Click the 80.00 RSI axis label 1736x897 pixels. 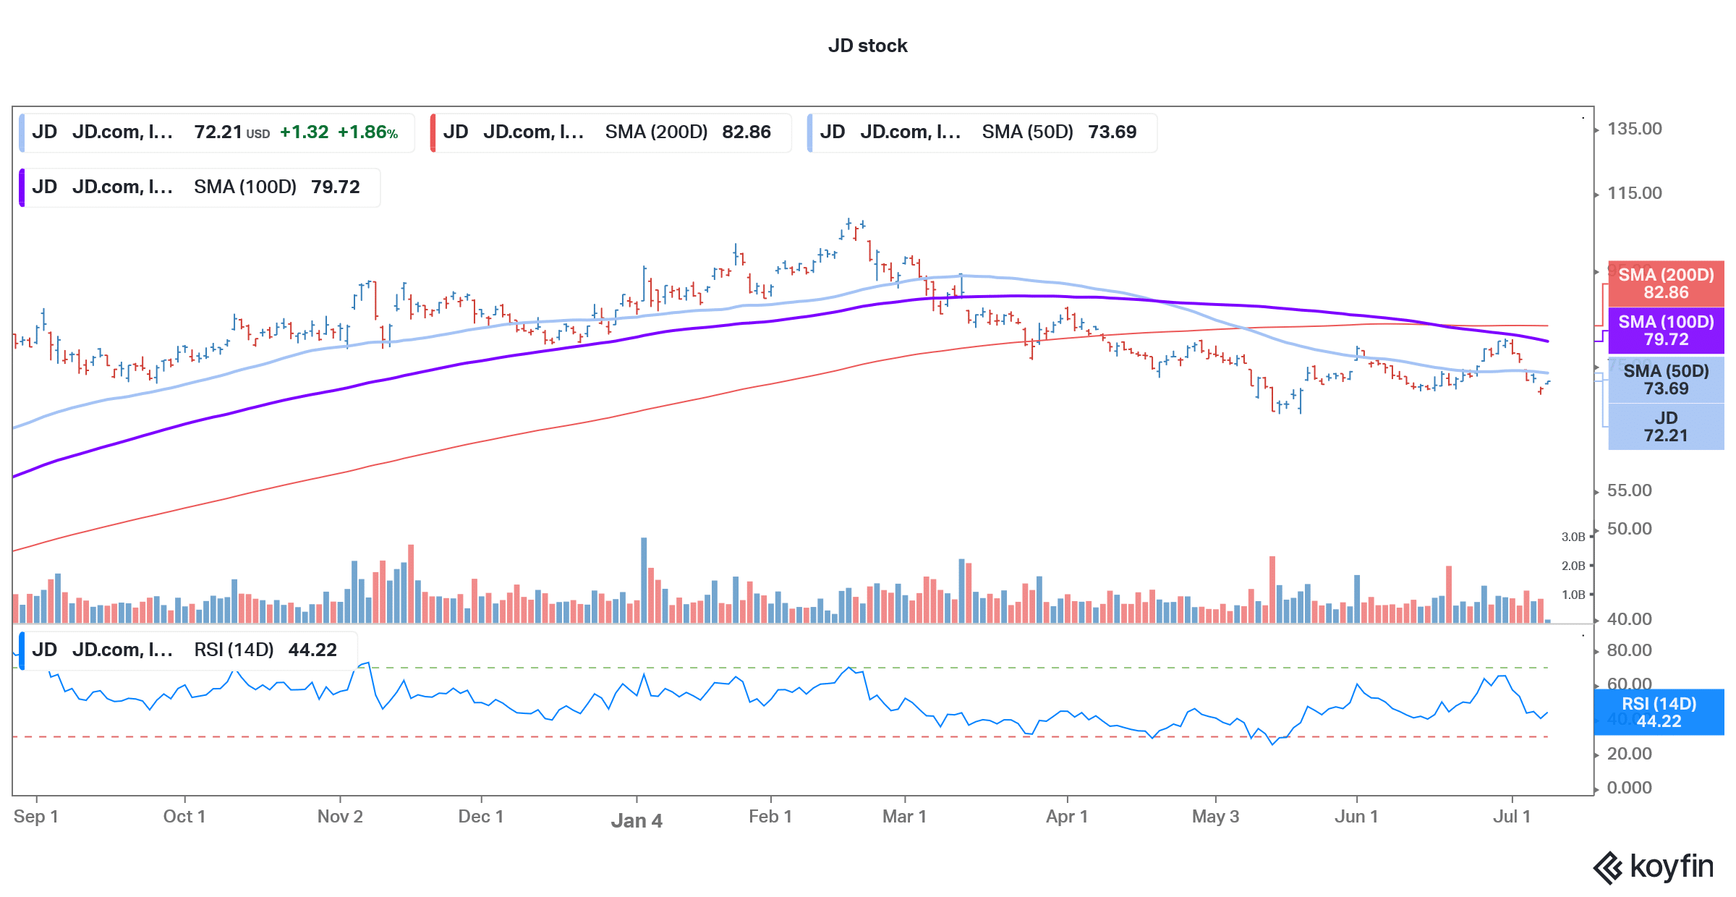1629,650
